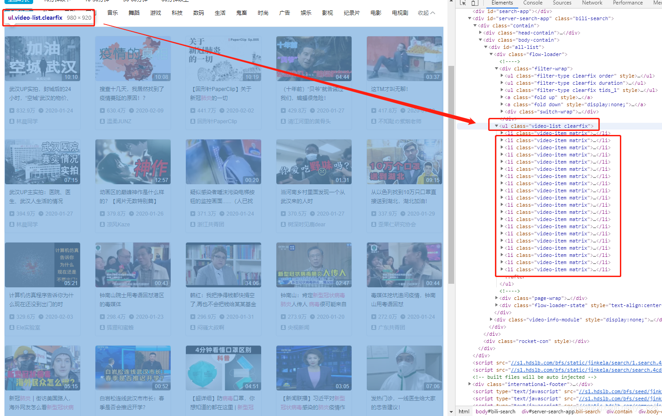The width and height of the screenshot is (662, 416).
Task: Collapse the div#server-search-app node arrow
Action: point(469,18)
